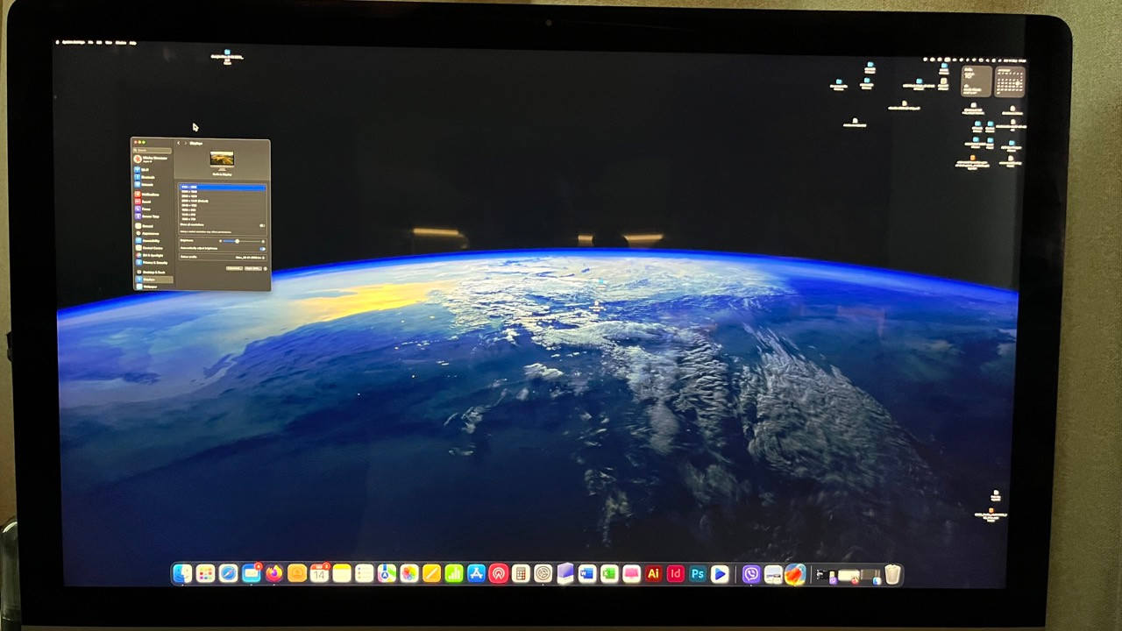Click the calendar widget on the desktop
This screenshot has height=631, width=1122.
pyautogui.click(x=1009, y=82)
